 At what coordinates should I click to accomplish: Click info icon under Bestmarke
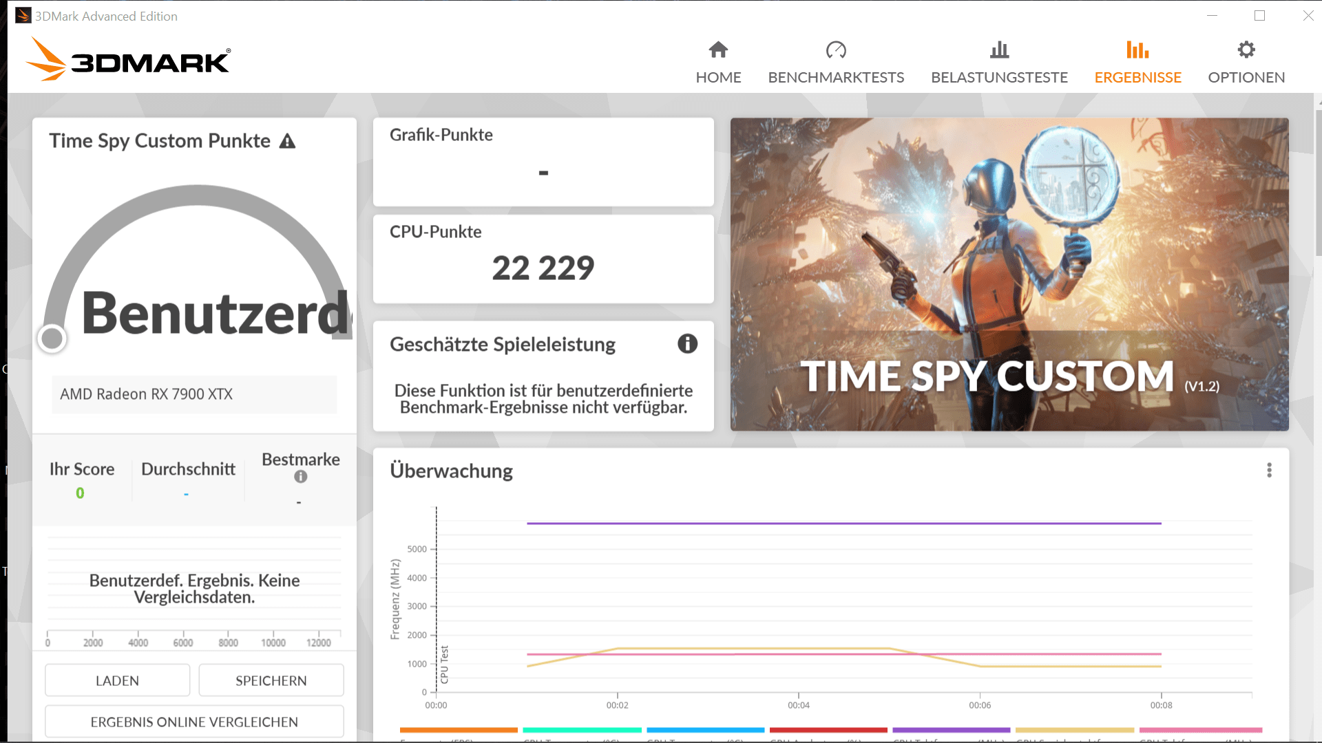[x=301, y=477]
